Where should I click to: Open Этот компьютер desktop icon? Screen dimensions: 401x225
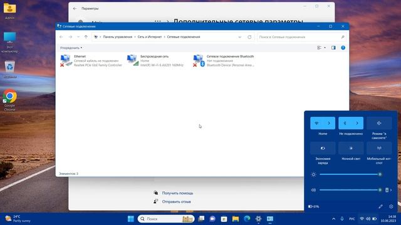pos(10,42)
